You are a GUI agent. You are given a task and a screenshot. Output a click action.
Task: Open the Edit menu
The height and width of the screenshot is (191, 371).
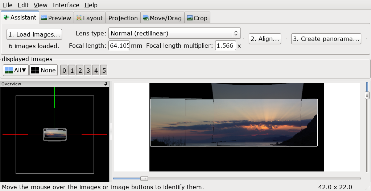(x=23, y=5)
